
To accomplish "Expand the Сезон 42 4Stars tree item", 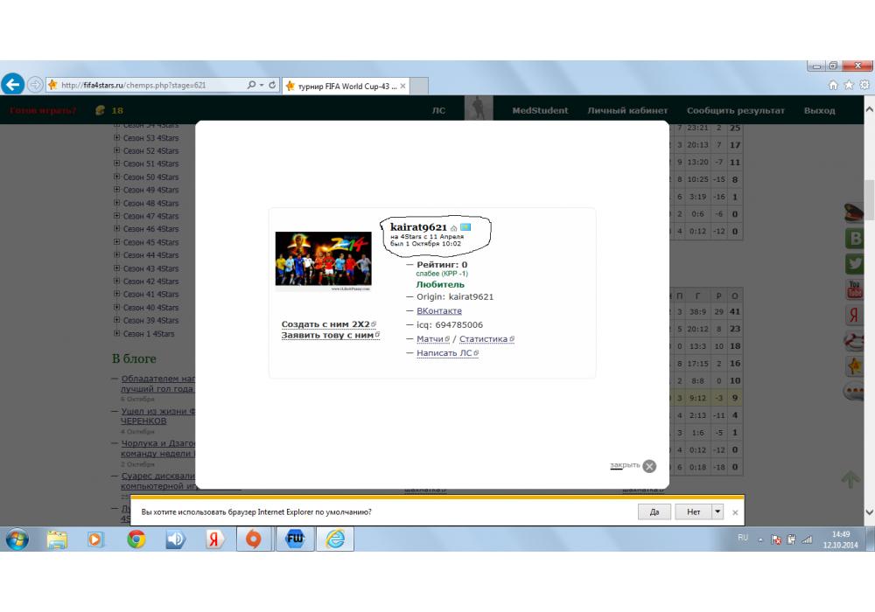I will [117, 282].
